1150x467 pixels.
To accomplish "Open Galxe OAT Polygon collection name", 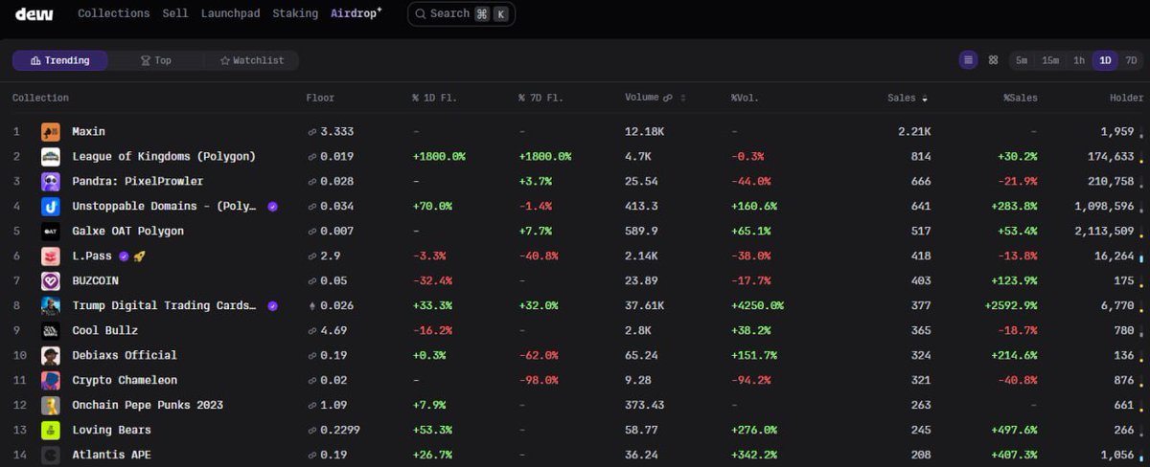I will point(128,231).
